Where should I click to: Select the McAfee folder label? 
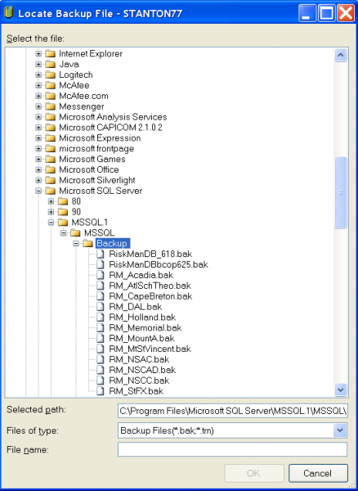click(74, 85)
